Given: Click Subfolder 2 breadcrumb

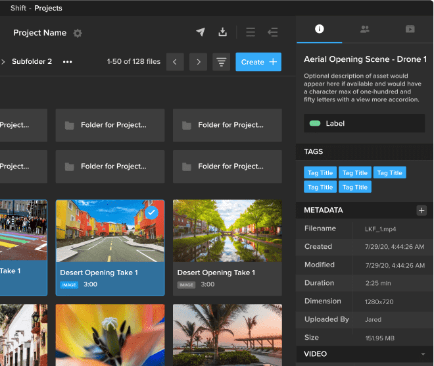Looking at the screenshot, I should 32,61.
